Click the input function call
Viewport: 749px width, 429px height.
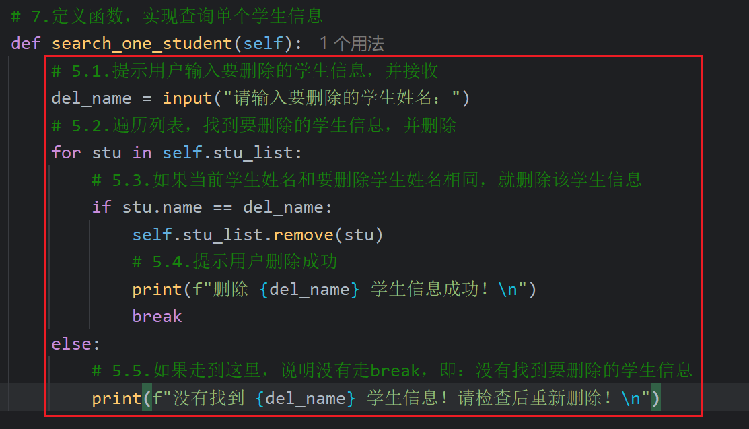pos(187,98)
